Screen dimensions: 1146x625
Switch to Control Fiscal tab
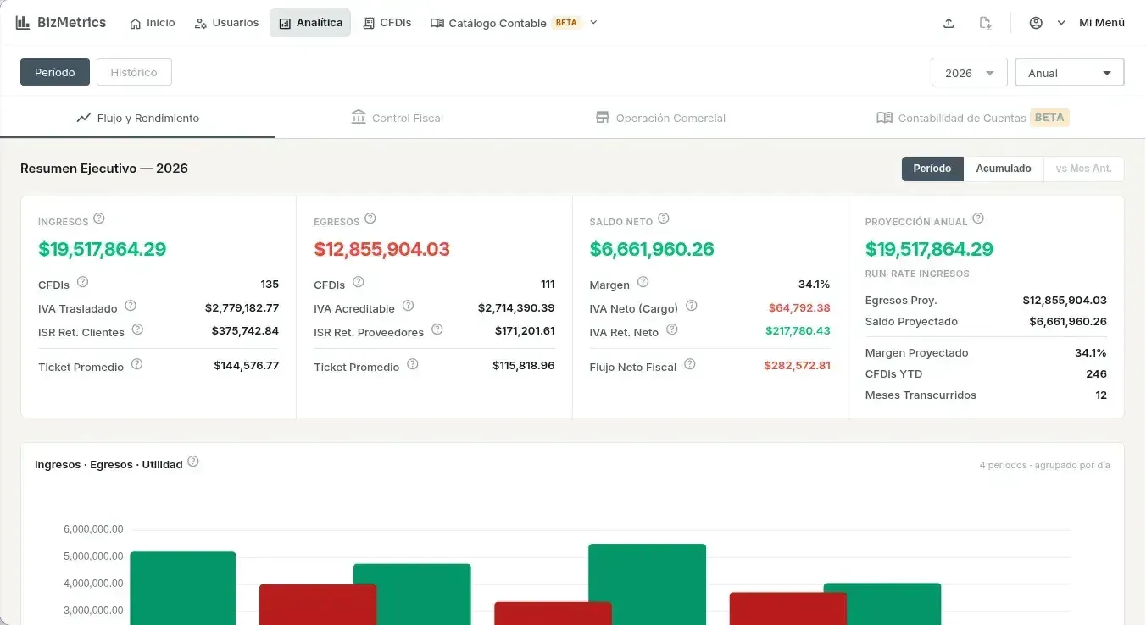[398, 118]
